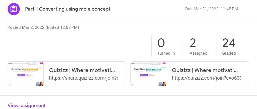Select the "Assigned" label
Image resolution: width=257 pixels, height=109 pixels.
click(x=198, y=53)
